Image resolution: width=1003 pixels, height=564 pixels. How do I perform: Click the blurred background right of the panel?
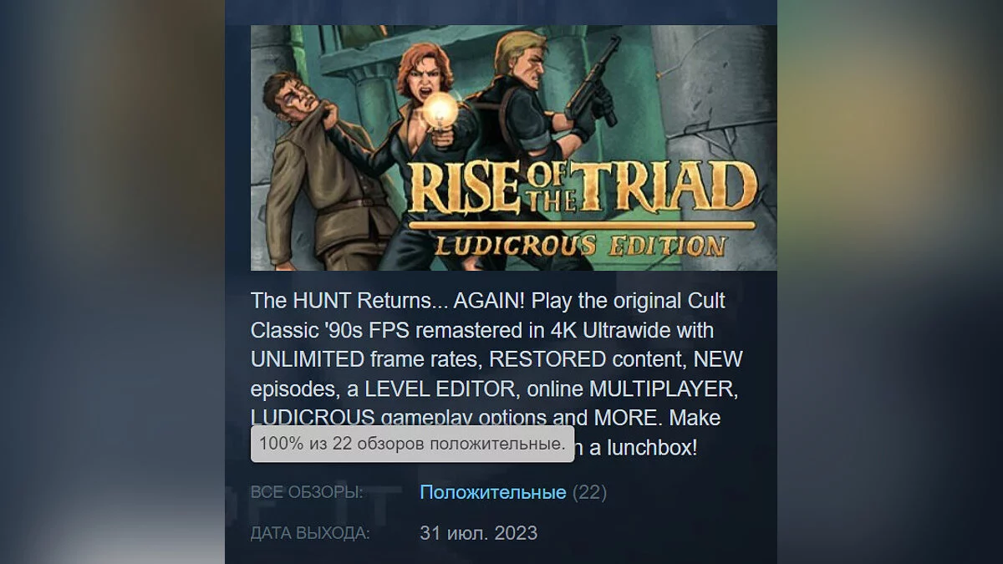(x=890, y=282)
